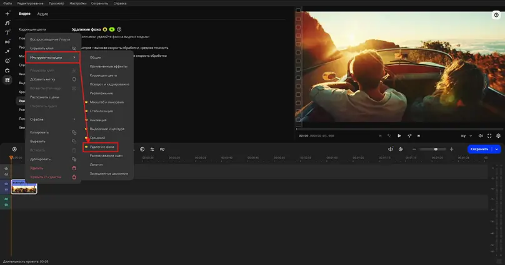Screen dimensions: 505x265
Task: Open the Просмотр menu
Action: (56, 3)
